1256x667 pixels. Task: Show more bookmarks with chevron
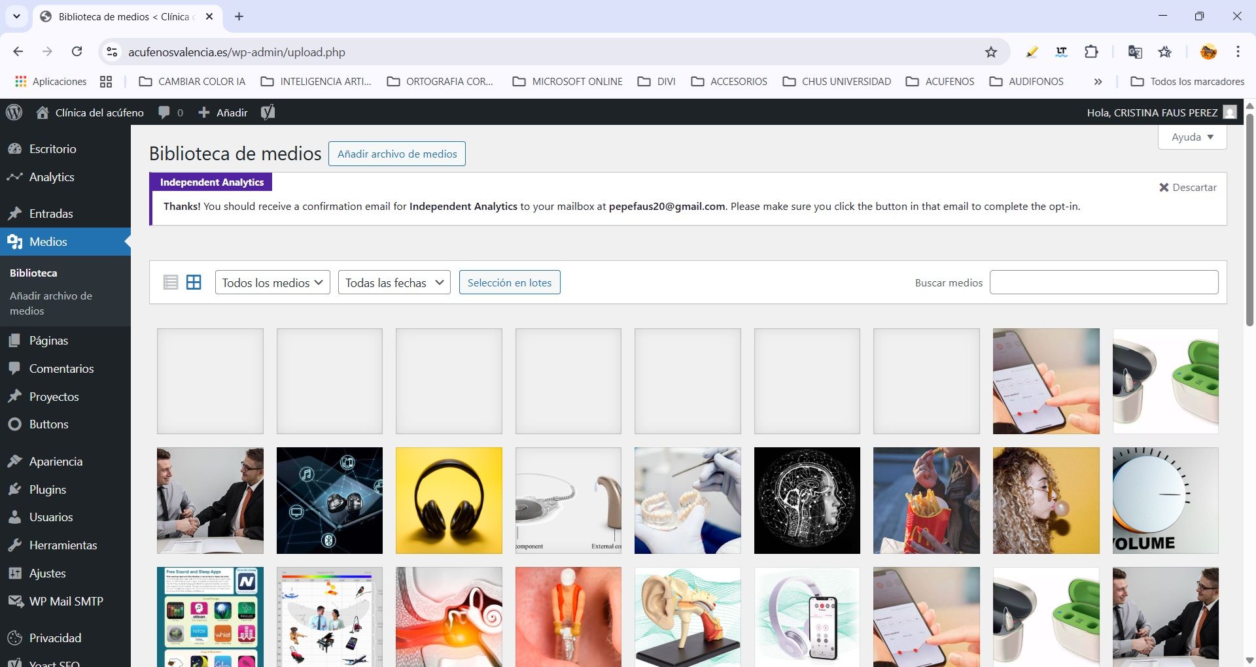pos(1098,81)
